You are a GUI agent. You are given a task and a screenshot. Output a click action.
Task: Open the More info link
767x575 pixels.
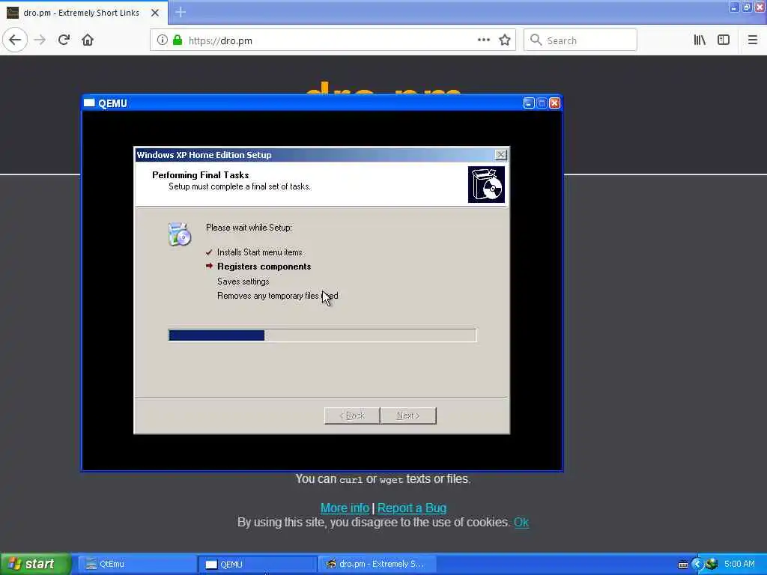click(x=345, y=508)
